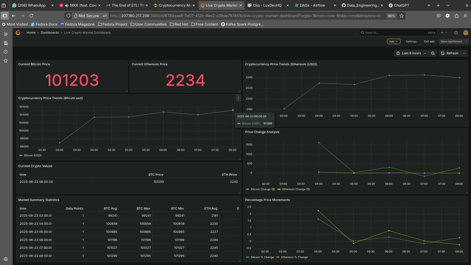The image size is (471, 265).
Task: Go to Home breadcrumb link
Action: coord(31,33)
